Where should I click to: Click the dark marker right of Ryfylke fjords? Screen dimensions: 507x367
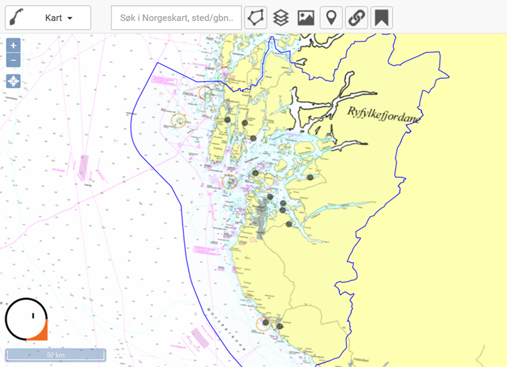coord(310,177)
